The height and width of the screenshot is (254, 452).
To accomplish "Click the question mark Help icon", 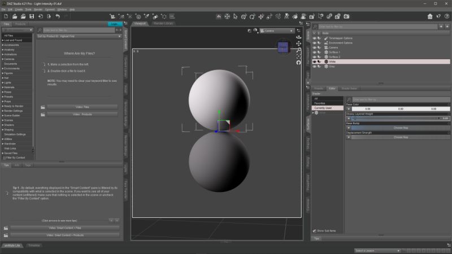I will coord(447,16).
